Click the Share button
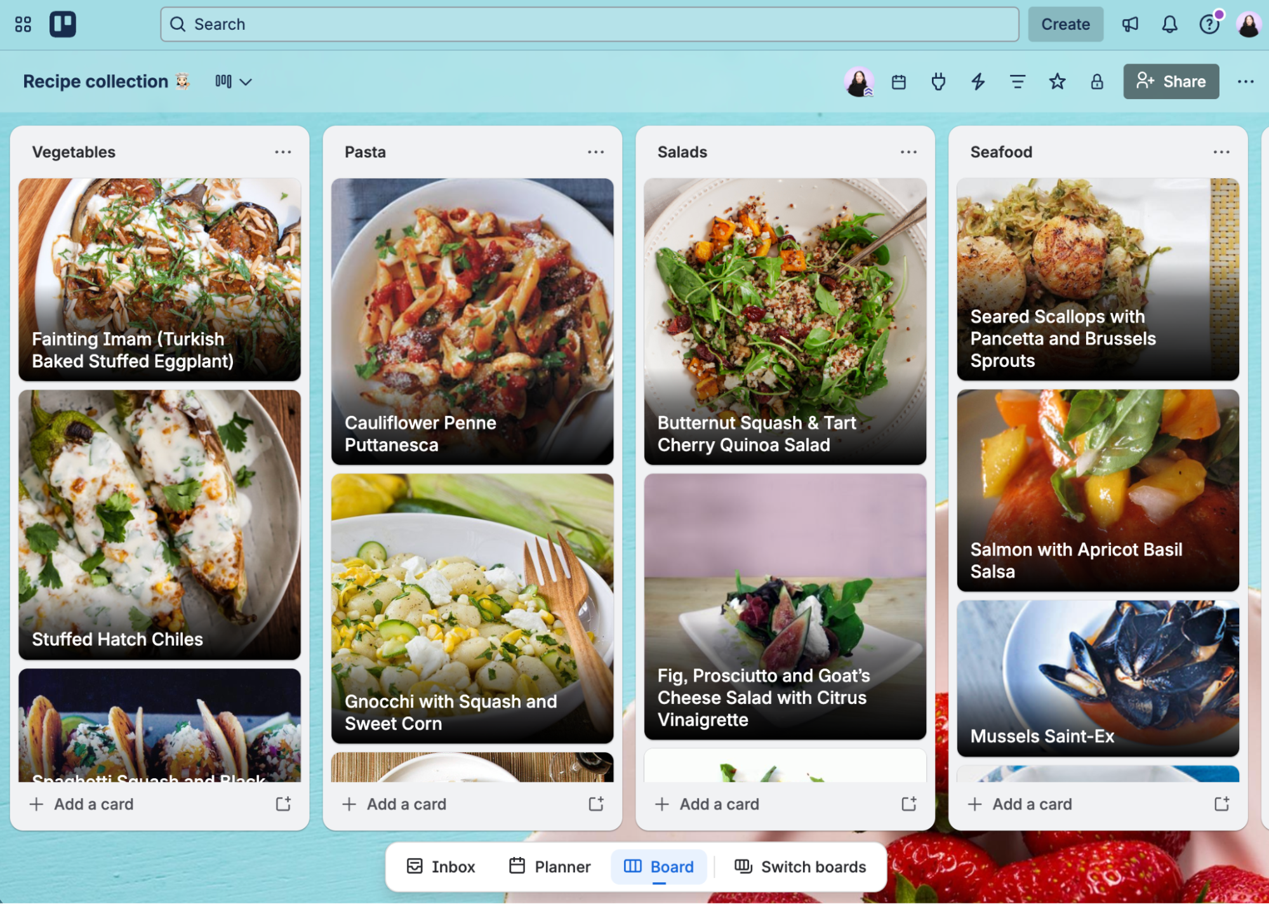1269x904 pixels. [1171, 81]
